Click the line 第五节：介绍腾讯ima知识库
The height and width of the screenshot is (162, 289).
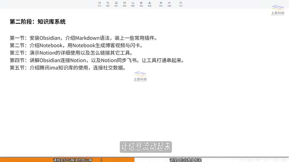68,68
